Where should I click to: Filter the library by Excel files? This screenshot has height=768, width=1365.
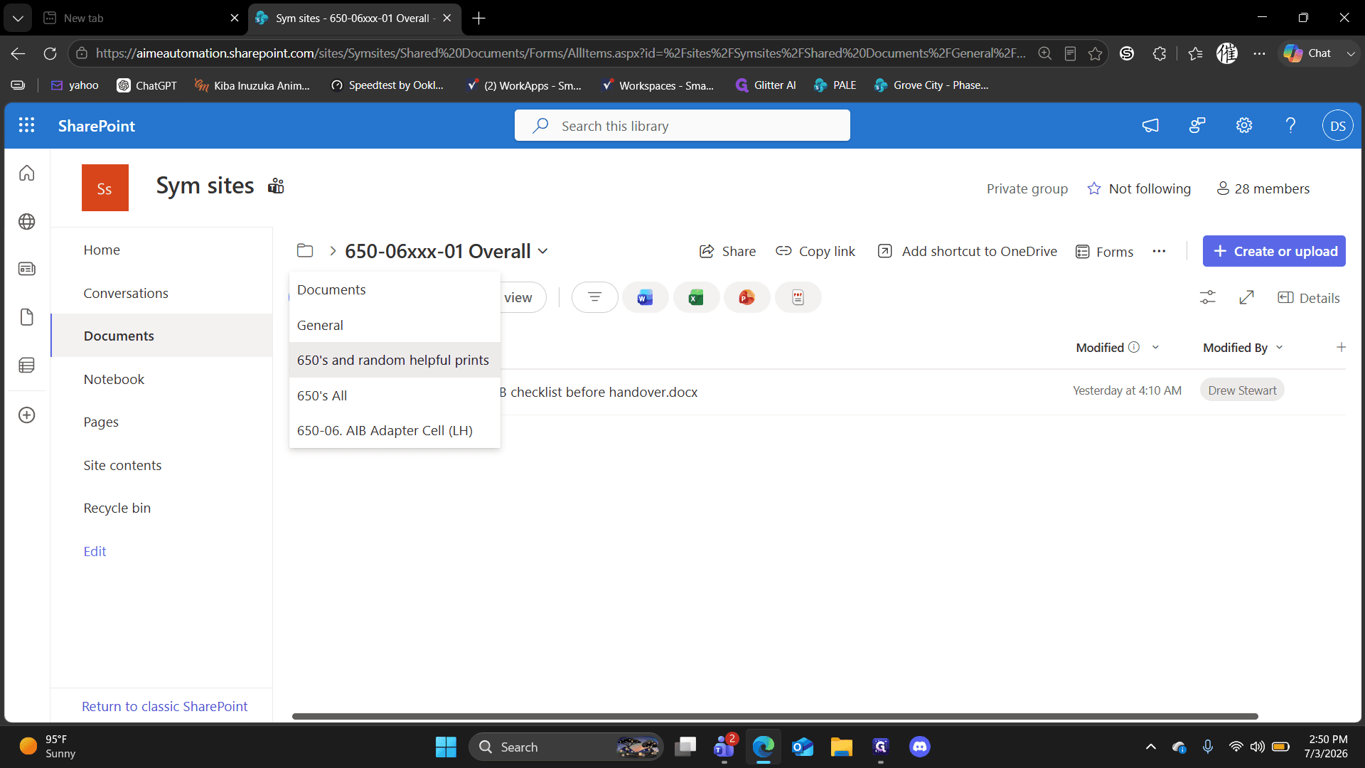pos(696,297)
